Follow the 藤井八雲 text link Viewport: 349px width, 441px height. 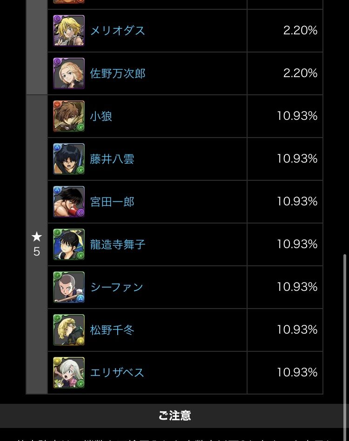pyautogui.click(x=112, y=159)
